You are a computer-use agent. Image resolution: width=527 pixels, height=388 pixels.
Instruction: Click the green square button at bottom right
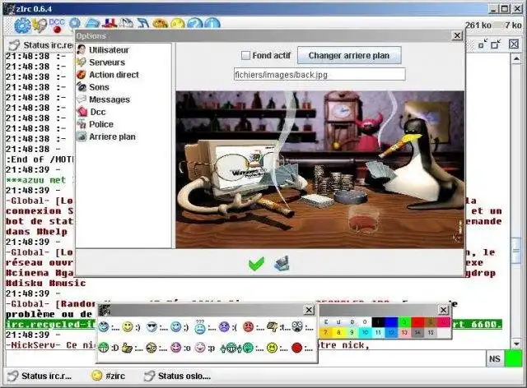click(513, 358)
